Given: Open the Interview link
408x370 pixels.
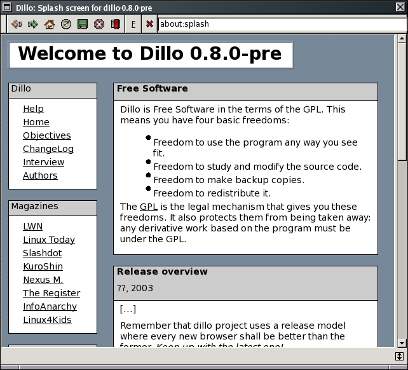Looking at the screenshot, I should point(43,162).
